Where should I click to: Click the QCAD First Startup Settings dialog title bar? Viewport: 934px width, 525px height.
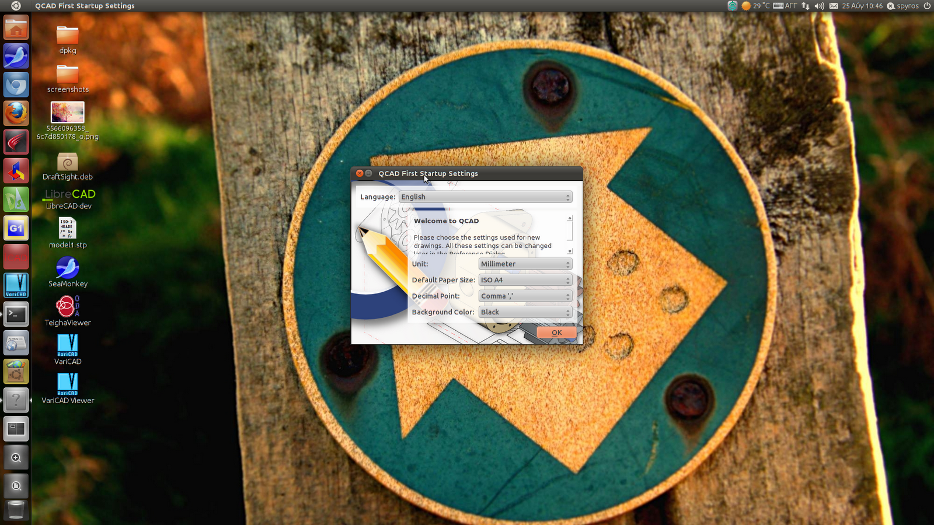[x=467, y=173]
